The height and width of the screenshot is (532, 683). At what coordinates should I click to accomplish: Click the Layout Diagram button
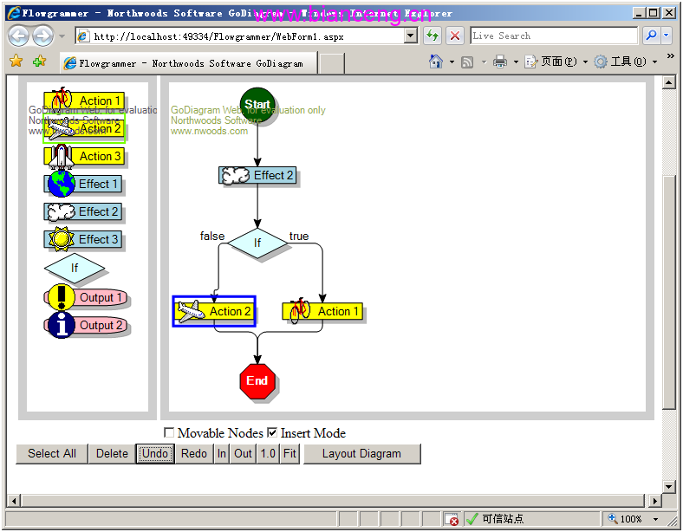[361, 454]
